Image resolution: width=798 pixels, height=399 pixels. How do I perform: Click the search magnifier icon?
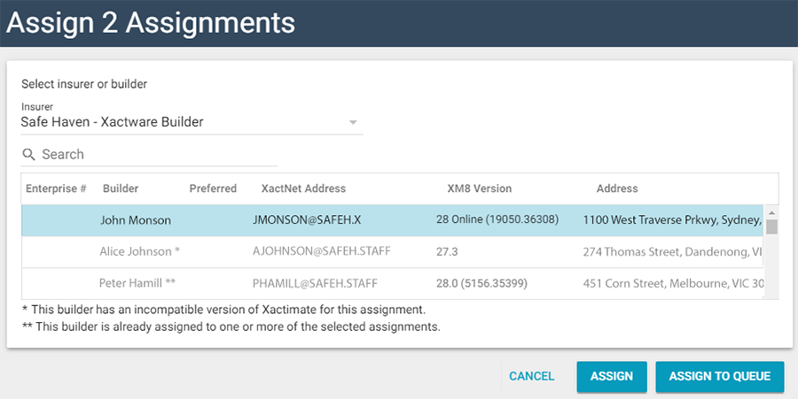pyautogui.click(x=29, y=155)
